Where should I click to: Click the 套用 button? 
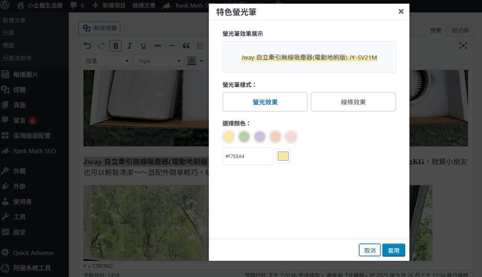pyautogui.click(x=393, y=250)
